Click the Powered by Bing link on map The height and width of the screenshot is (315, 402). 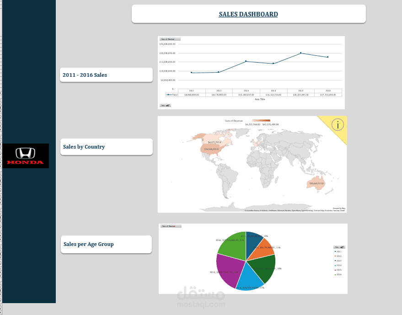point(339,208)
